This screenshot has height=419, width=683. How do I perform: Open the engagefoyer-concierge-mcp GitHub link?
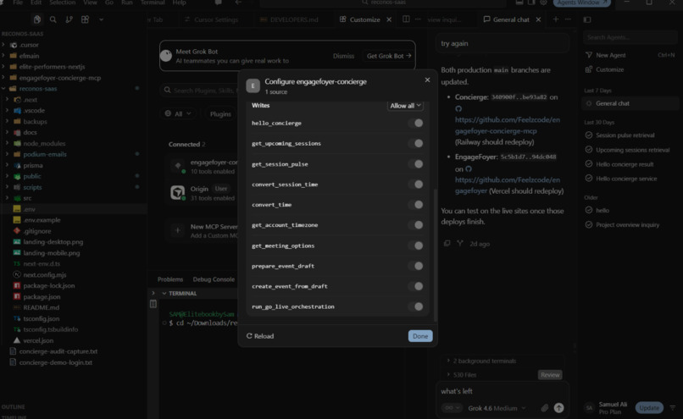(508, 125)
